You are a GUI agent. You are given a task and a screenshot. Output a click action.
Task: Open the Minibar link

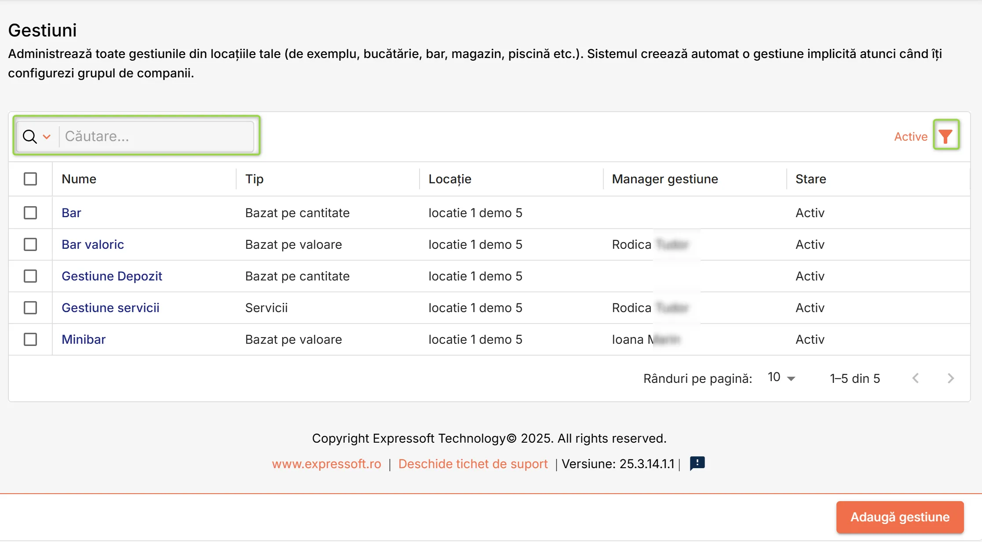coord(84,339)
